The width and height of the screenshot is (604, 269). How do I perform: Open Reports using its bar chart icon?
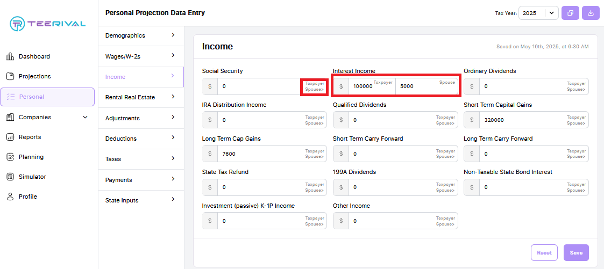[10, 137]
